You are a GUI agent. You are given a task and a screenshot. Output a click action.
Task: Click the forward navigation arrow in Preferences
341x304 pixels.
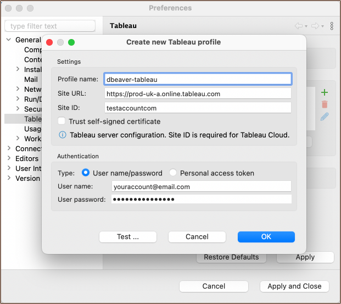click(x=315, y=26)
